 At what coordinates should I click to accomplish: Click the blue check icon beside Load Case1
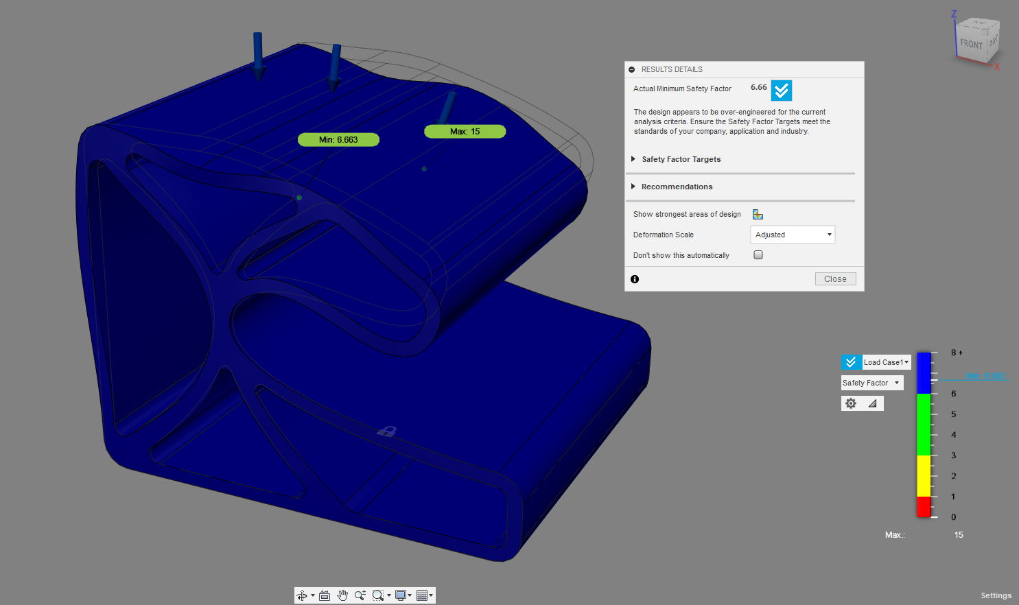pos(851,362)
